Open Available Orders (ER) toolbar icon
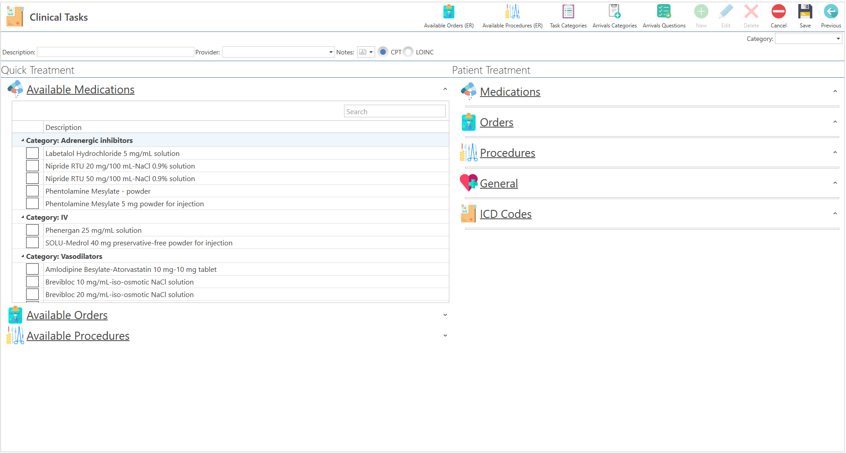 coord(449,11)
